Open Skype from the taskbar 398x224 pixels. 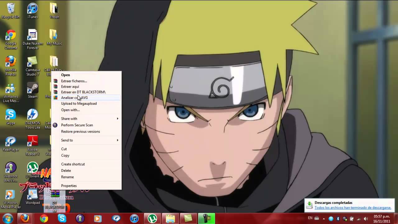pos(62,218)
